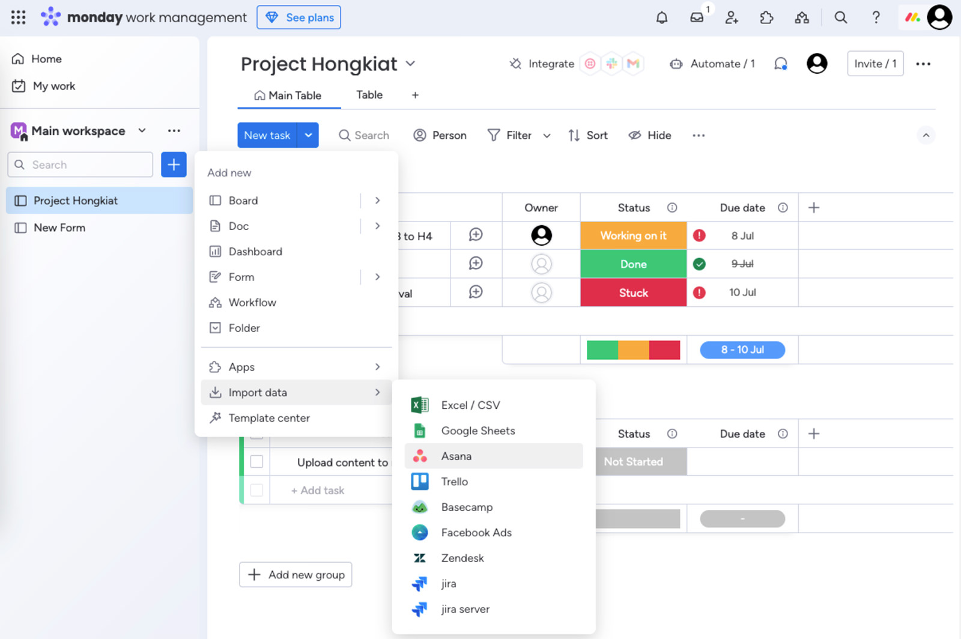Click the owner avatar on Working on it row
This screenshot has height=639, width=961.
541,235
